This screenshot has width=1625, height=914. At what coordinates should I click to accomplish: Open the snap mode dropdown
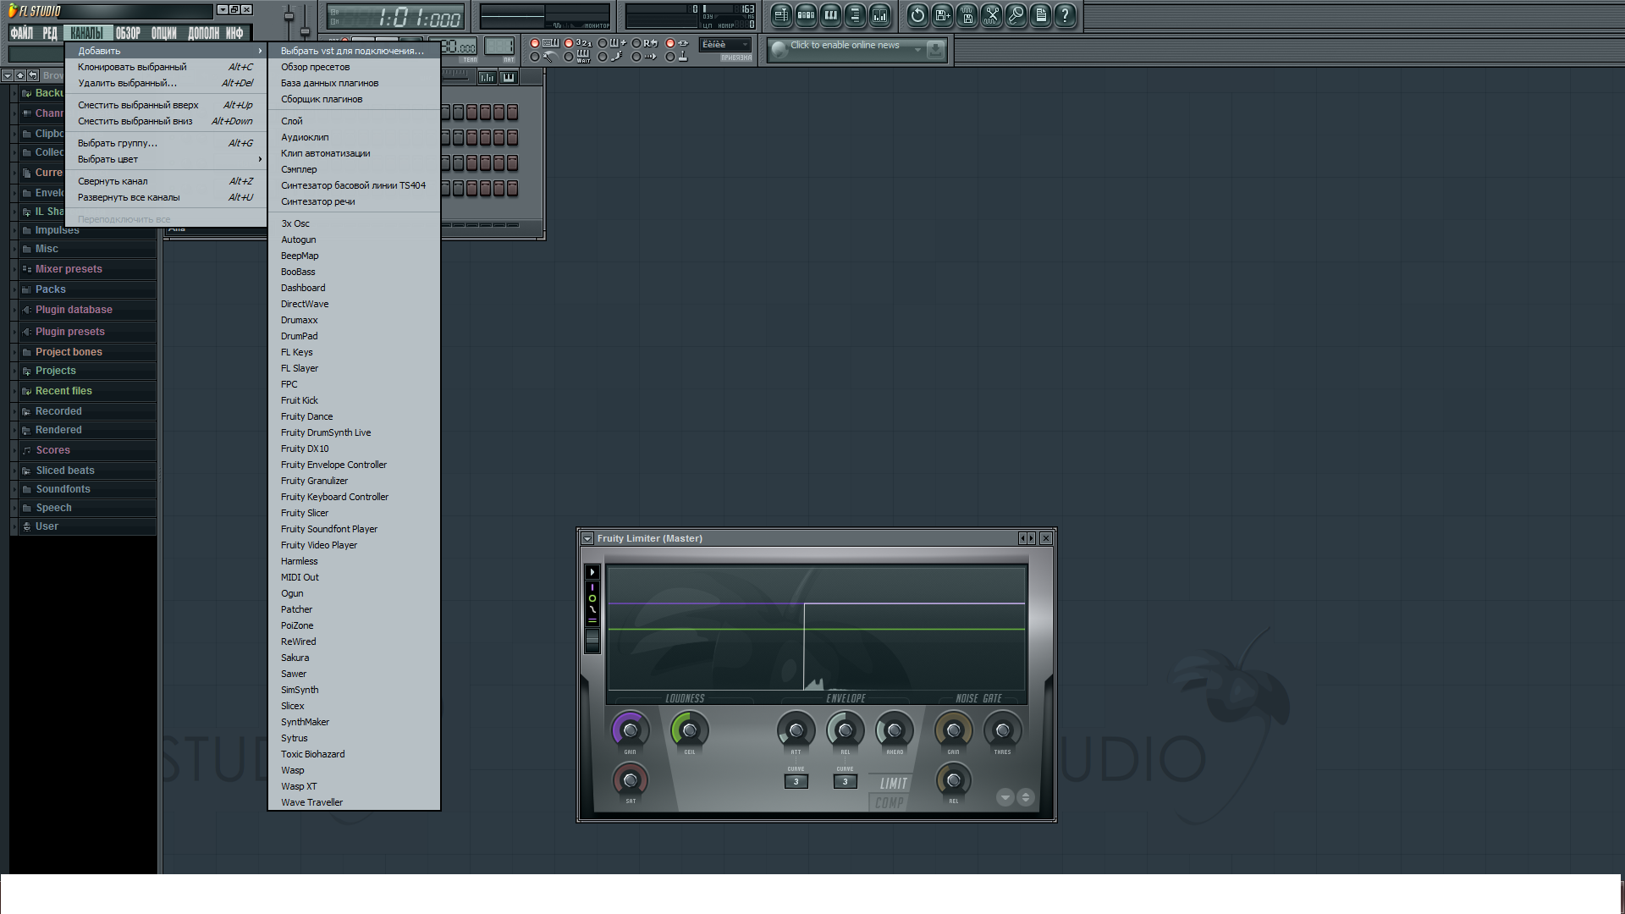point(725,45)
